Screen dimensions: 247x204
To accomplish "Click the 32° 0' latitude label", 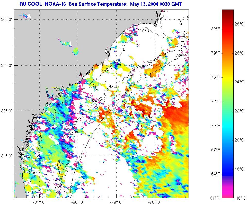I will [x=6, y=111].
